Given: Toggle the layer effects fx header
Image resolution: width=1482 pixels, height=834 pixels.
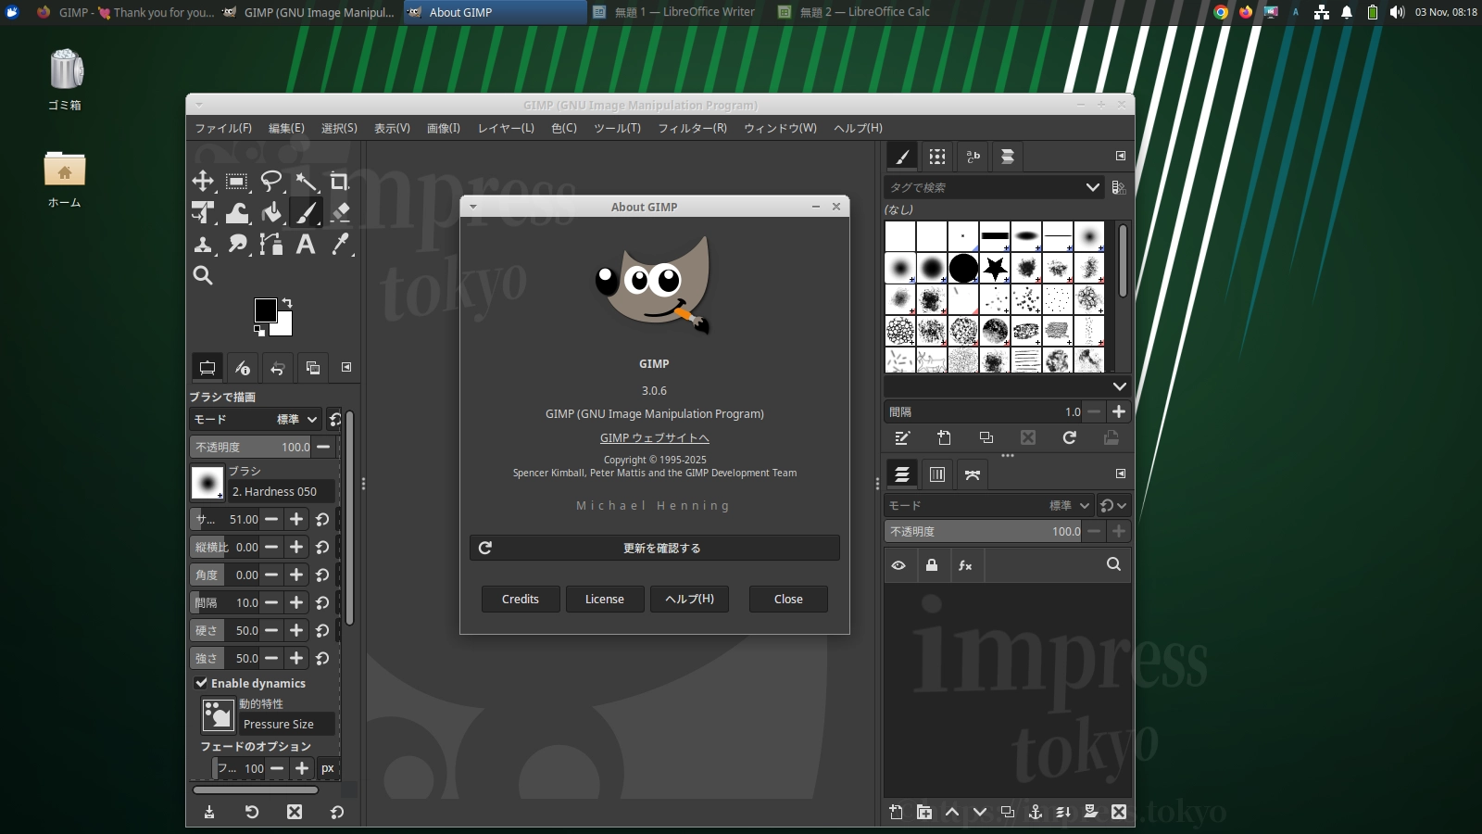Looking at the screenshot, I should 965,565.
